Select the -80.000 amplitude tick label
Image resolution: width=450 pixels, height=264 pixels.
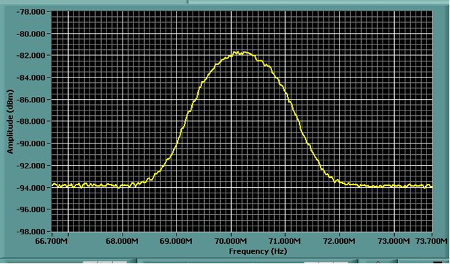[x=31, y=34]
